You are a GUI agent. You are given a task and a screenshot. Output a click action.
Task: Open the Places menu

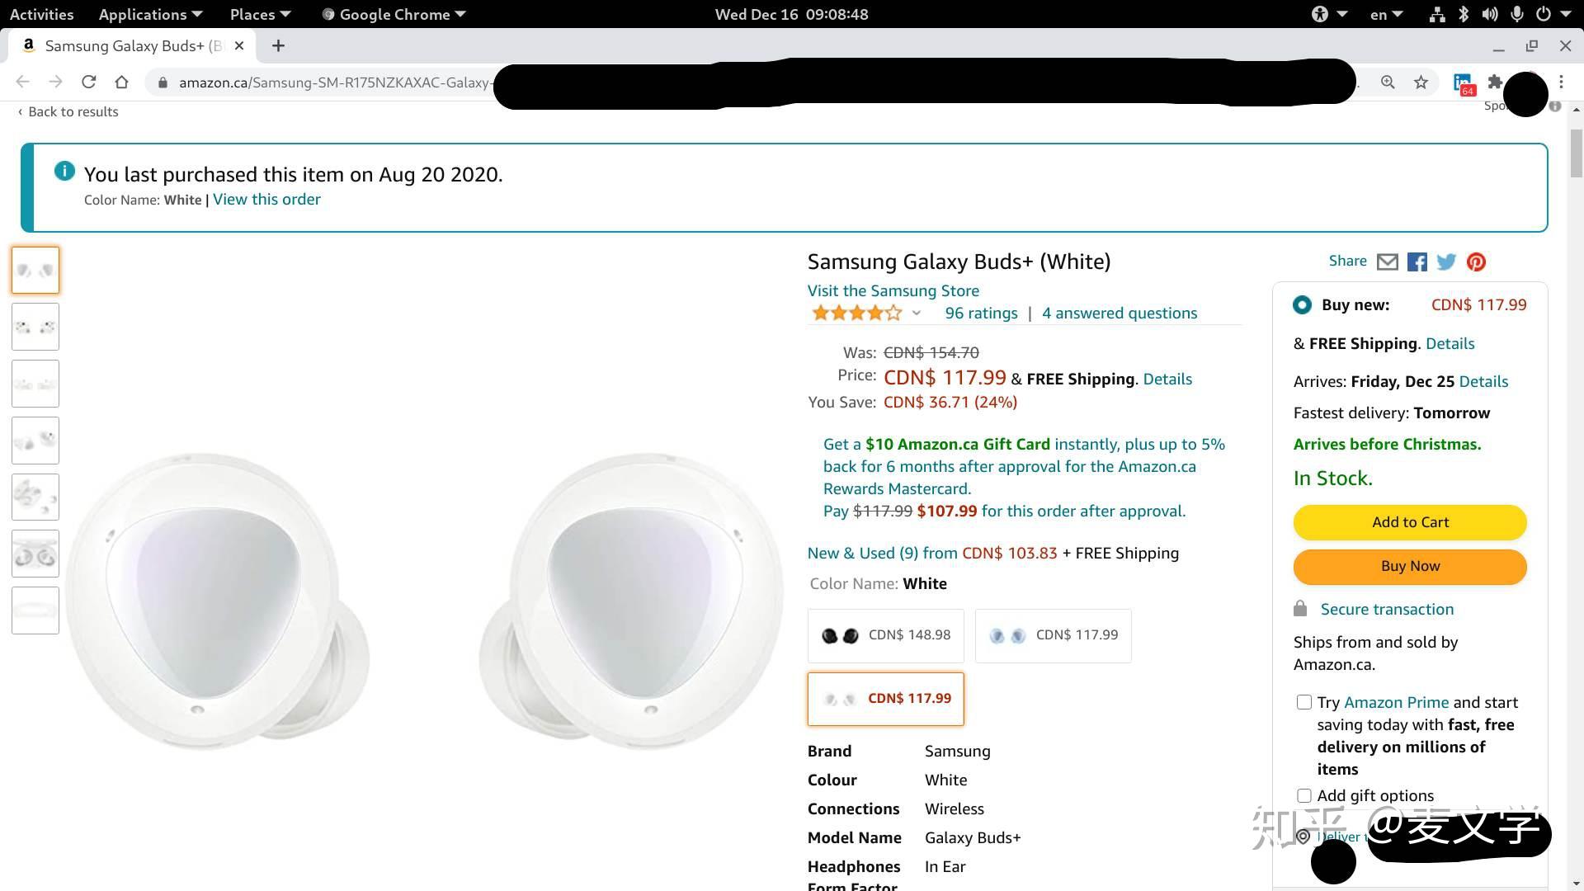[260, 14]
